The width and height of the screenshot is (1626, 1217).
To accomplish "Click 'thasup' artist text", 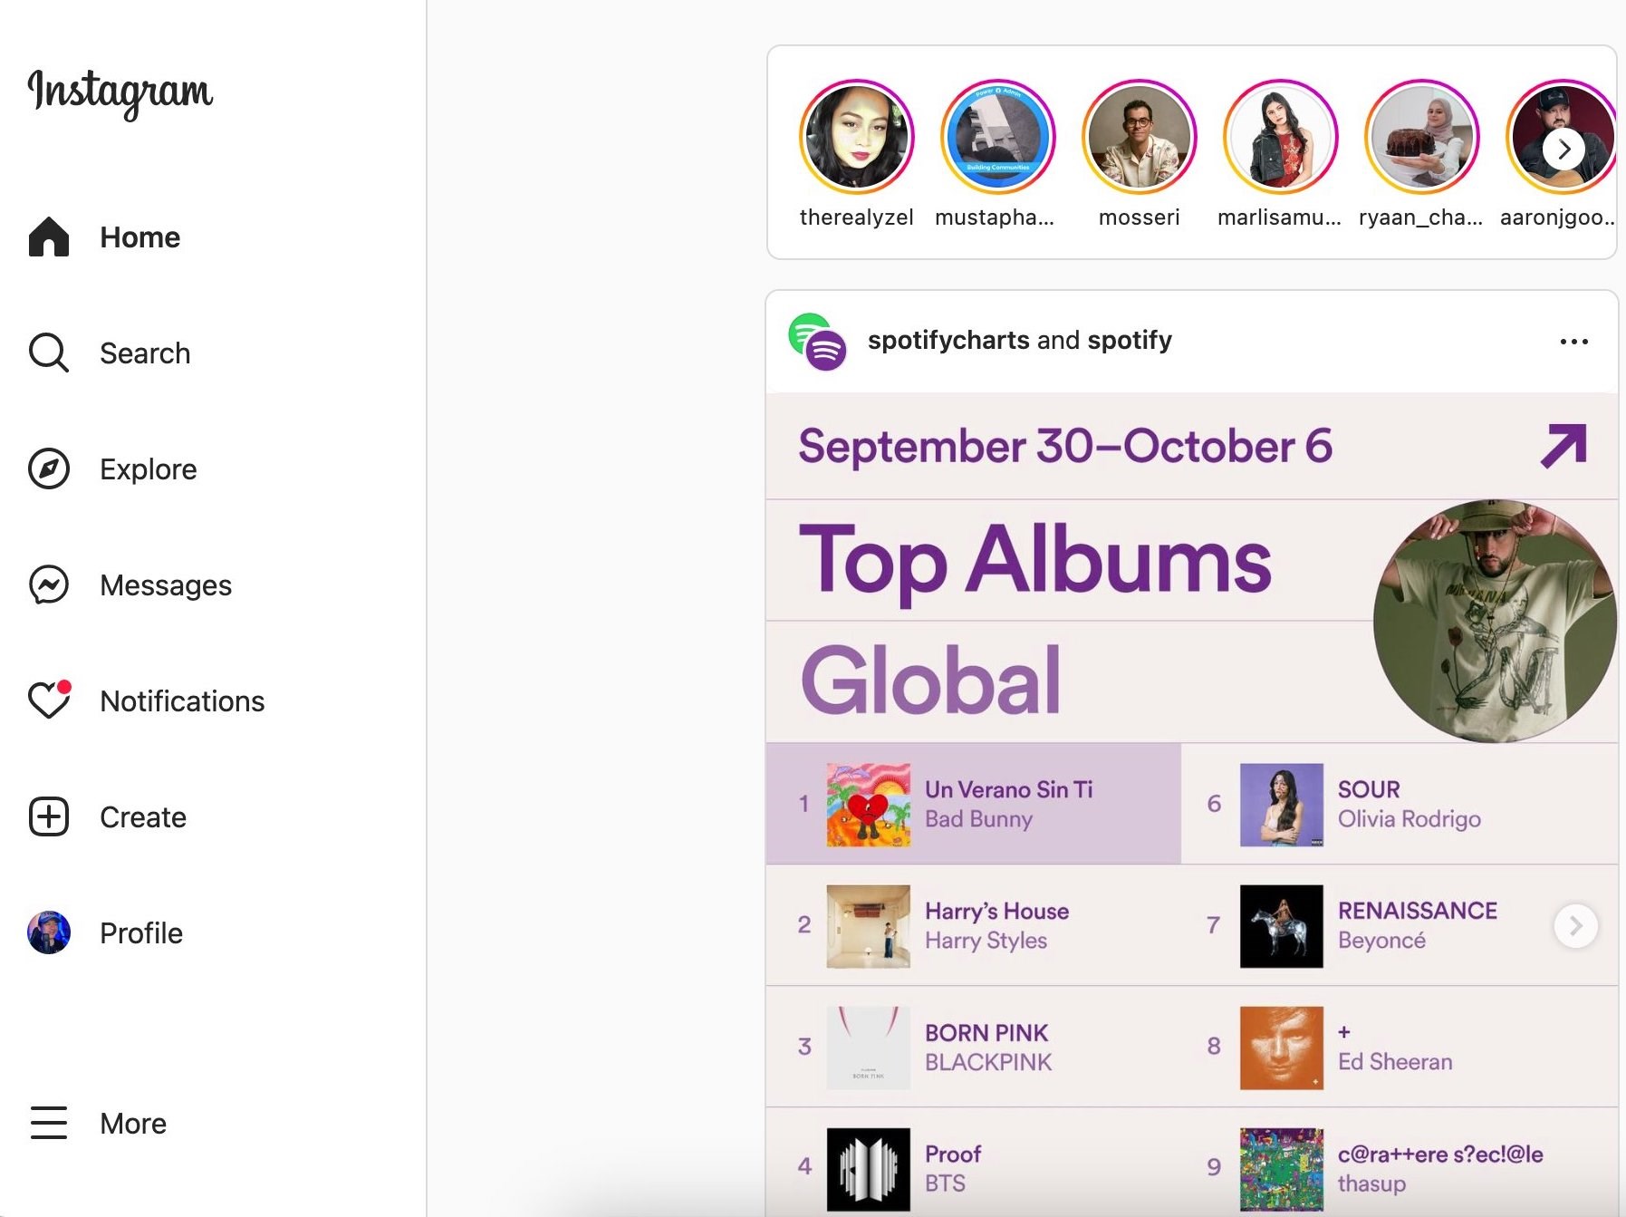I will click(x=1371, y=1183).
